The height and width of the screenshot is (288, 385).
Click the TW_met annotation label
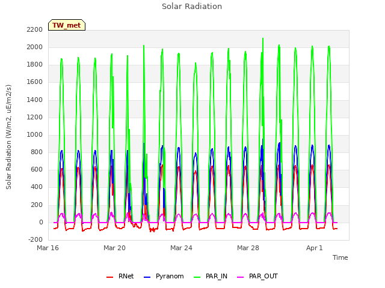click(67, 25)
